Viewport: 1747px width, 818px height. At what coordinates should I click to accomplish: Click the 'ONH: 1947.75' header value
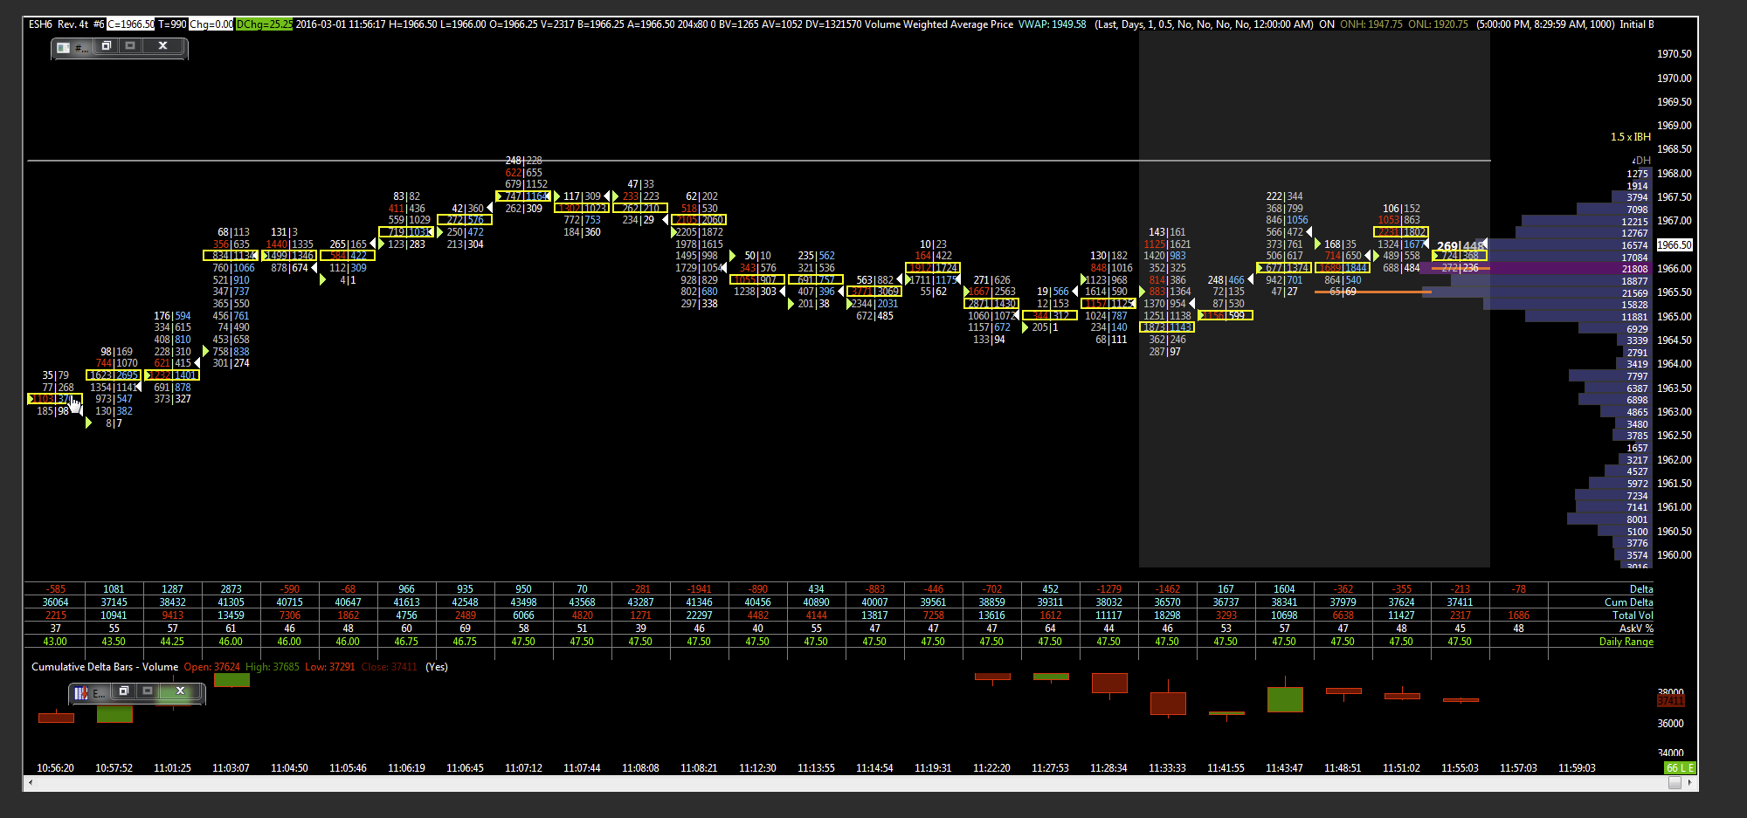[x=1371, y=24]
